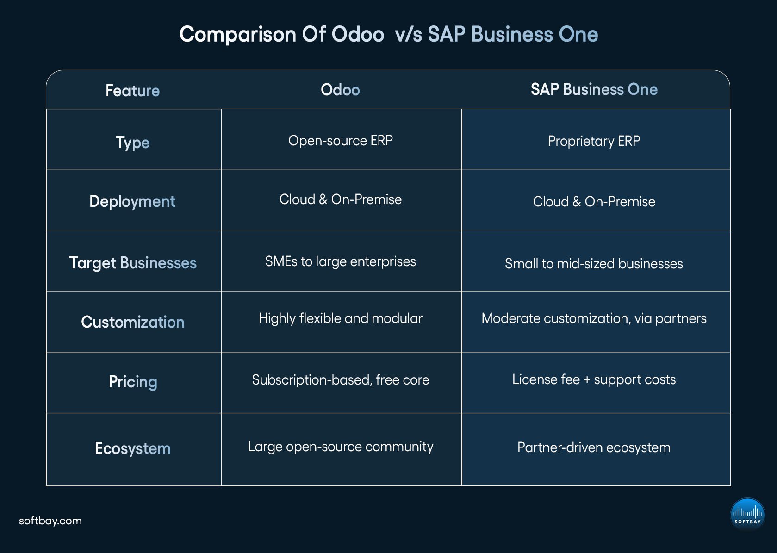The image size is (777, 553).
Task: Click the Type row label
Action: point(132,143)
